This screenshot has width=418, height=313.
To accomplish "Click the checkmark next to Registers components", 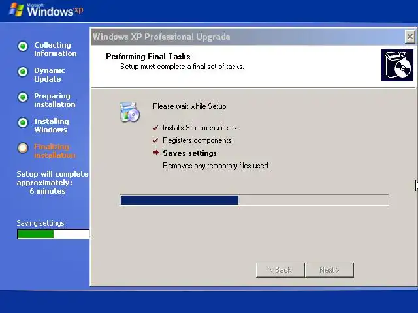I will [155, 140].
